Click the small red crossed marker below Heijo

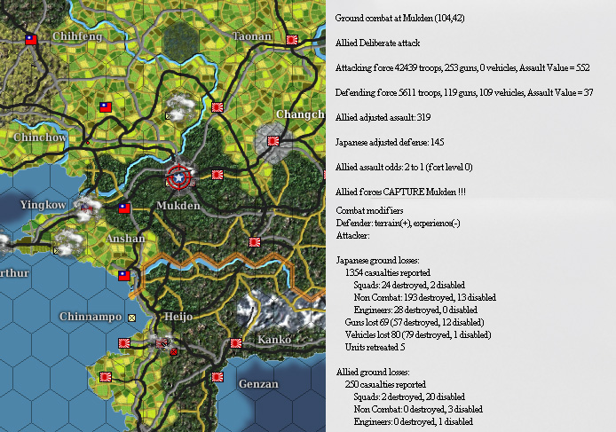click(173, 352)
